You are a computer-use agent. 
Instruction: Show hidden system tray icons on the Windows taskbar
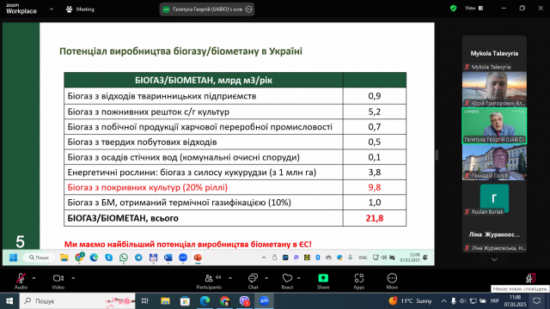[443, 301]
